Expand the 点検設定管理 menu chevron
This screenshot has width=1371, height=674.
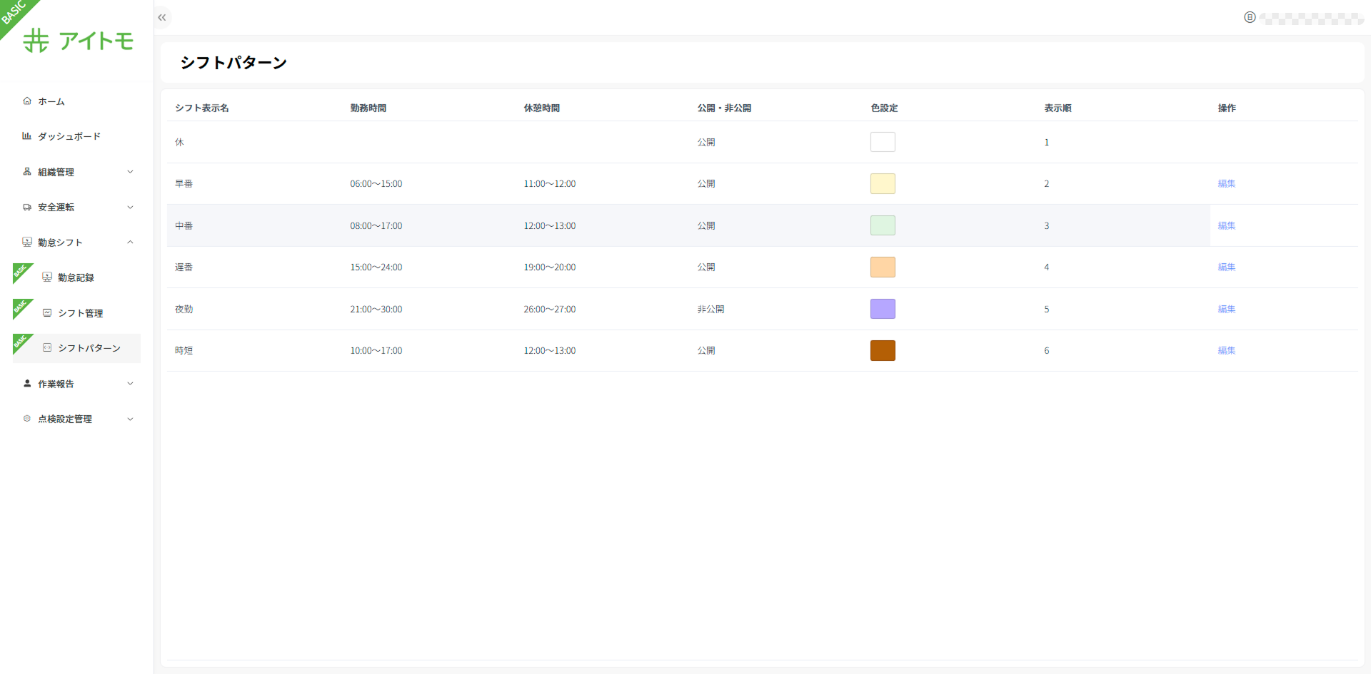tap(130, 419)
